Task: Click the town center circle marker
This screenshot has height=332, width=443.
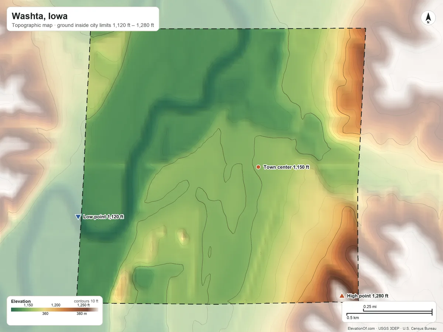Action: point(258,167)
